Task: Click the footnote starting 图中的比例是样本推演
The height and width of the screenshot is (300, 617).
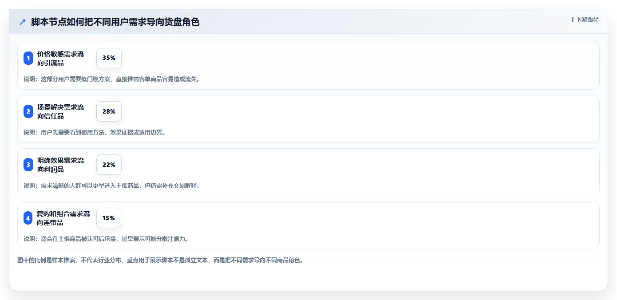Action: (161, 260)
